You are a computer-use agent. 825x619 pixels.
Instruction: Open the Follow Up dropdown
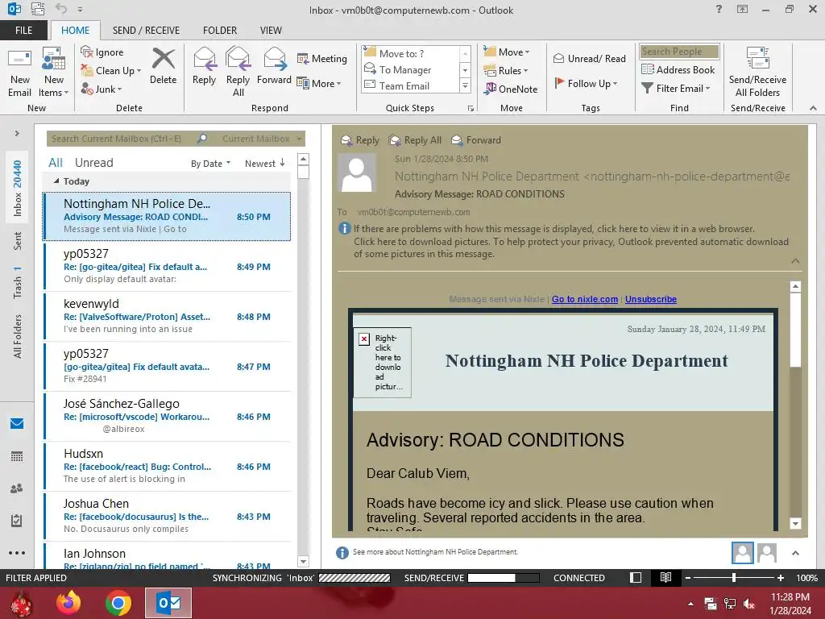click(x=587, y=83)
